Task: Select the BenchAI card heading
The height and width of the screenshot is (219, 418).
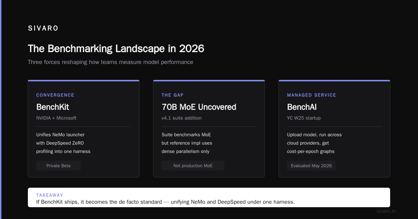Action: [x=302, y=107]
